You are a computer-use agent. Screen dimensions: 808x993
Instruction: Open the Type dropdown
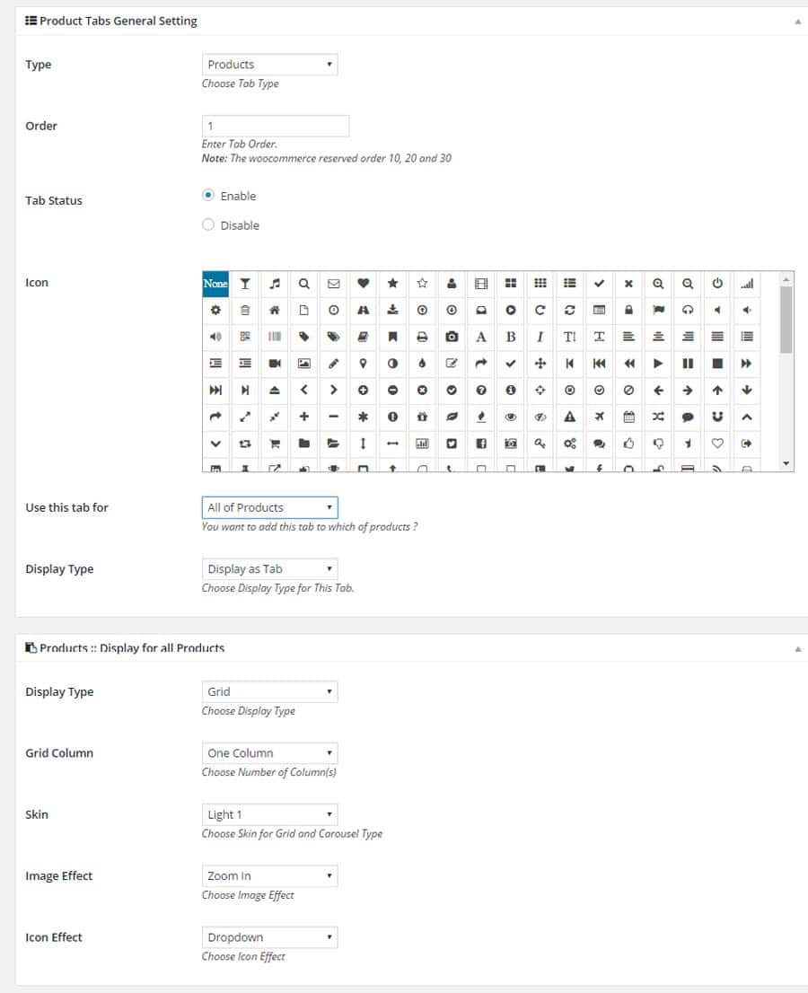[x=269, y=64]
